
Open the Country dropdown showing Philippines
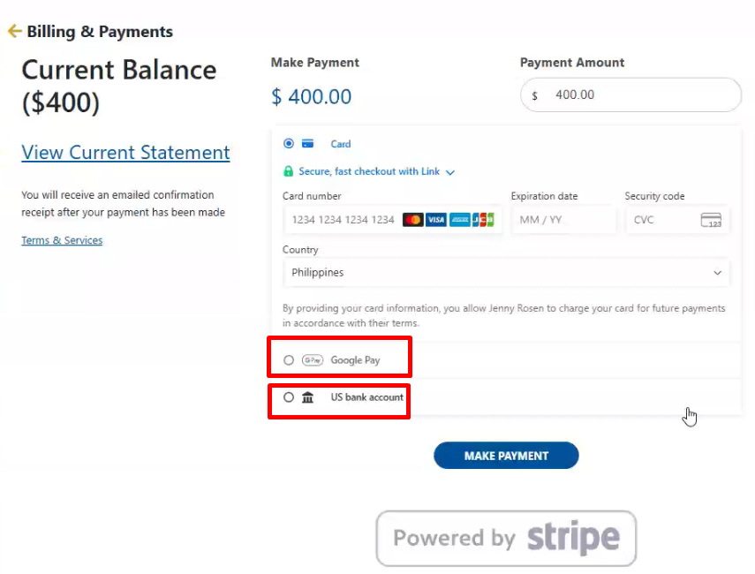click(506, 273)
